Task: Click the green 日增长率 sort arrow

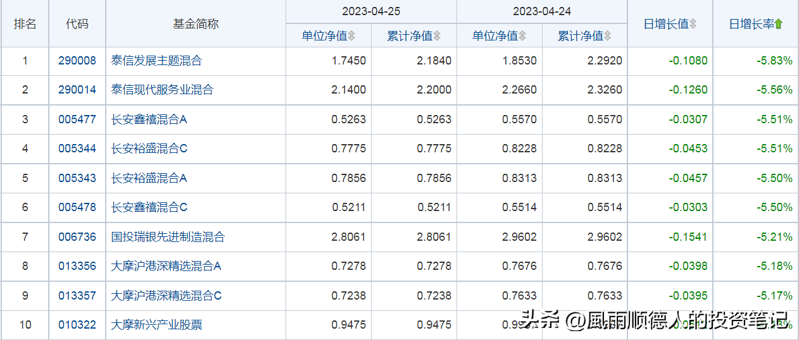Action: pyautogui.click(x=779, y=24)
